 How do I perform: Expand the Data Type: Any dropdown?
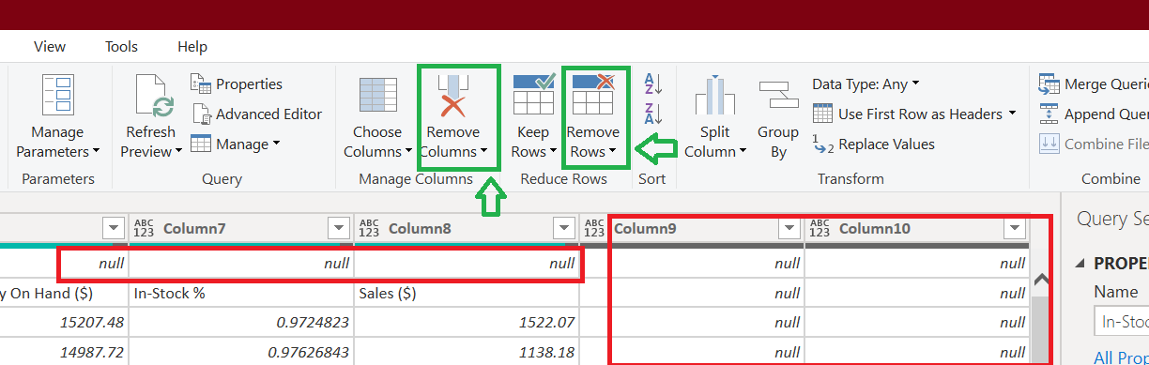[x=866, y=84]
